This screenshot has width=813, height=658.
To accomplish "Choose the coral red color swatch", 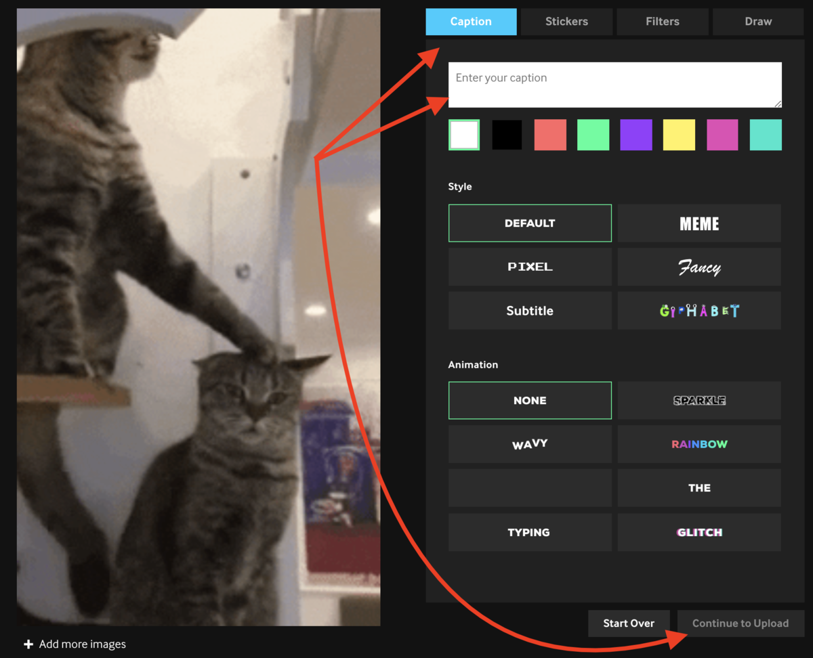I will pyautogui.click(x=550, y=135).
